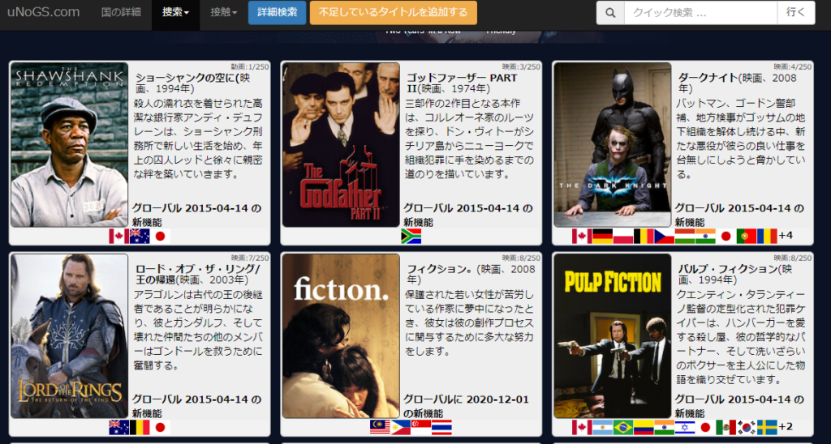This screenshot has height=444, width=831.
Task: Open the 捜索 dropdown menu
Action: pyautogui.click(x=176, y=13)
